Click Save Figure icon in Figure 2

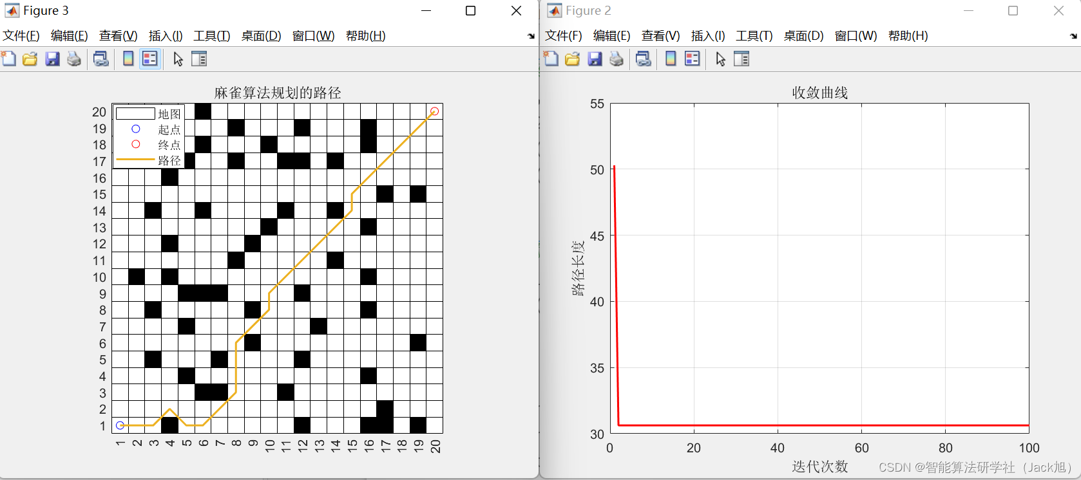click(x=595, y=59)
